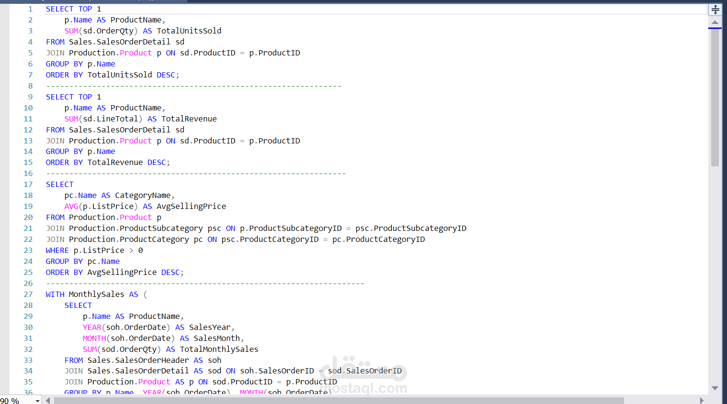This screenshot has height=404, width=727.
Task: Click DESC on the ORDER BY TotalRevenue line
Action: pos(157,163)
